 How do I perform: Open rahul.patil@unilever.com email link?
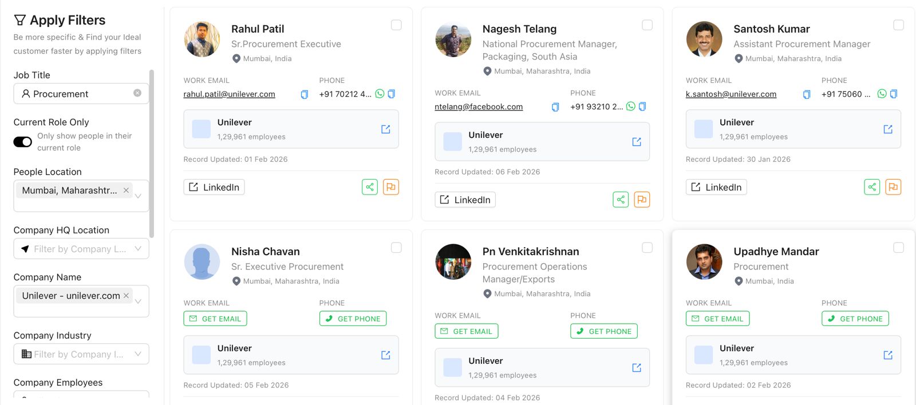click(229, 94)
